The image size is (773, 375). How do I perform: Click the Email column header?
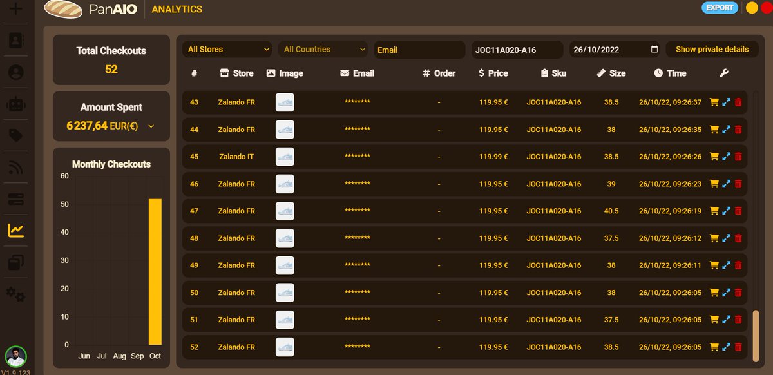(357, 73)
